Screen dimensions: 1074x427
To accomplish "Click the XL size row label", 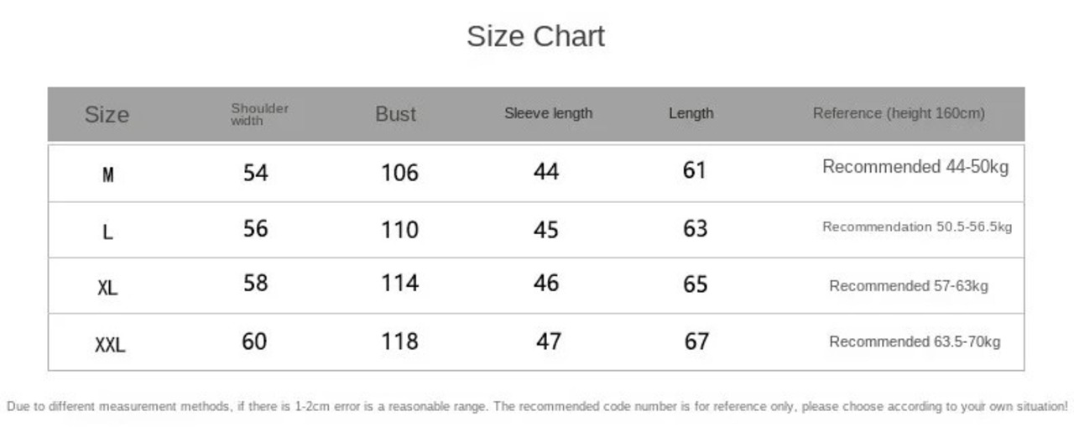I will point(107,288).
